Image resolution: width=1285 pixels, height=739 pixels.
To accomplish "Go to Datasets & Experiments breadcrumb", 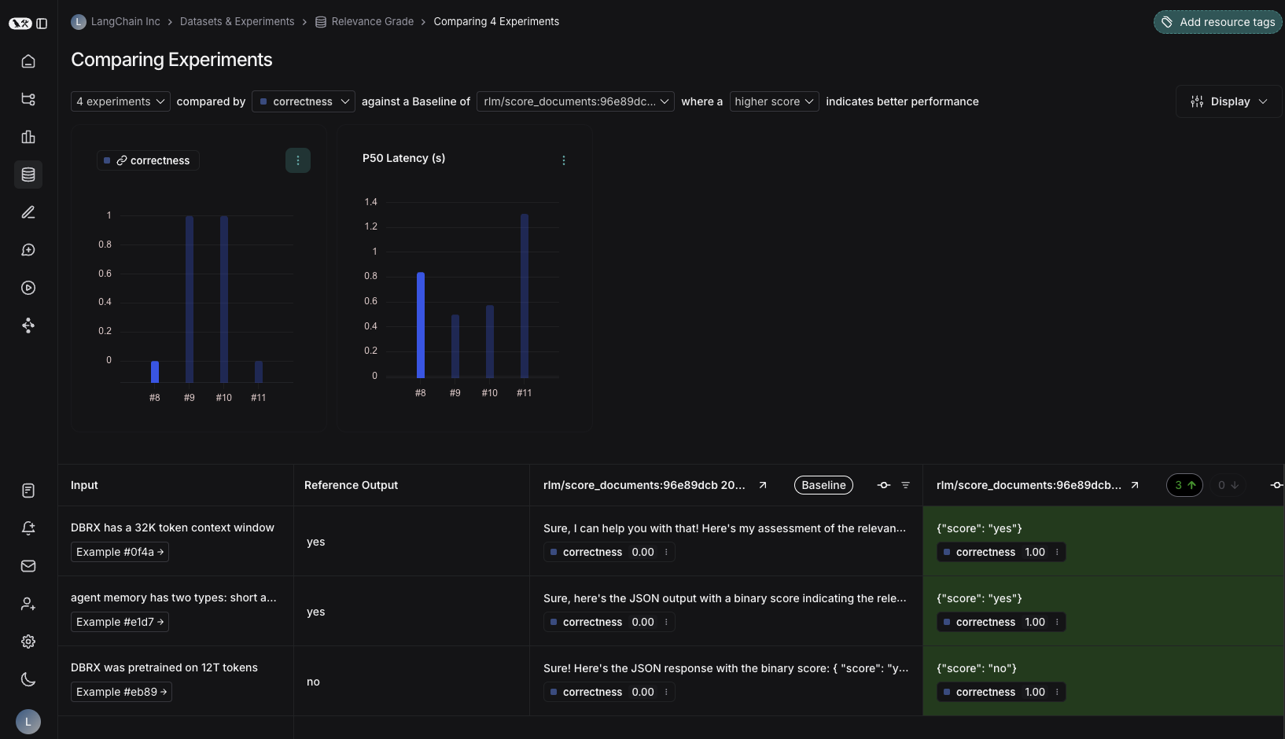I will (237, 21).
